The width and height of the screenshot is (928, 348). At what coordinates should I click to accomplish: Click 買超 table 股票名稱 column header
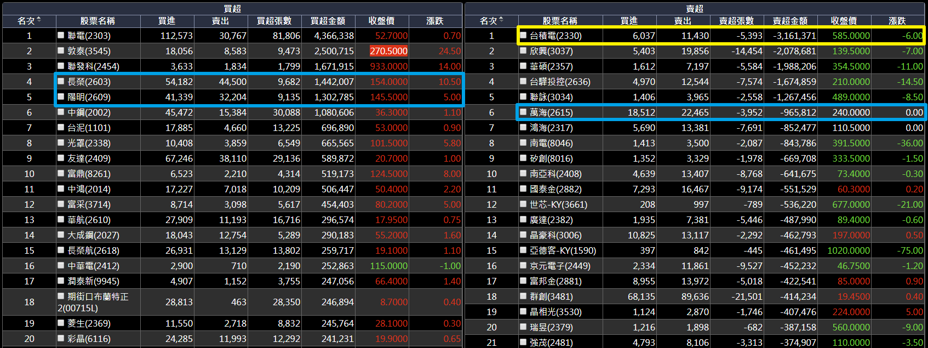click(x=98, y=20)
